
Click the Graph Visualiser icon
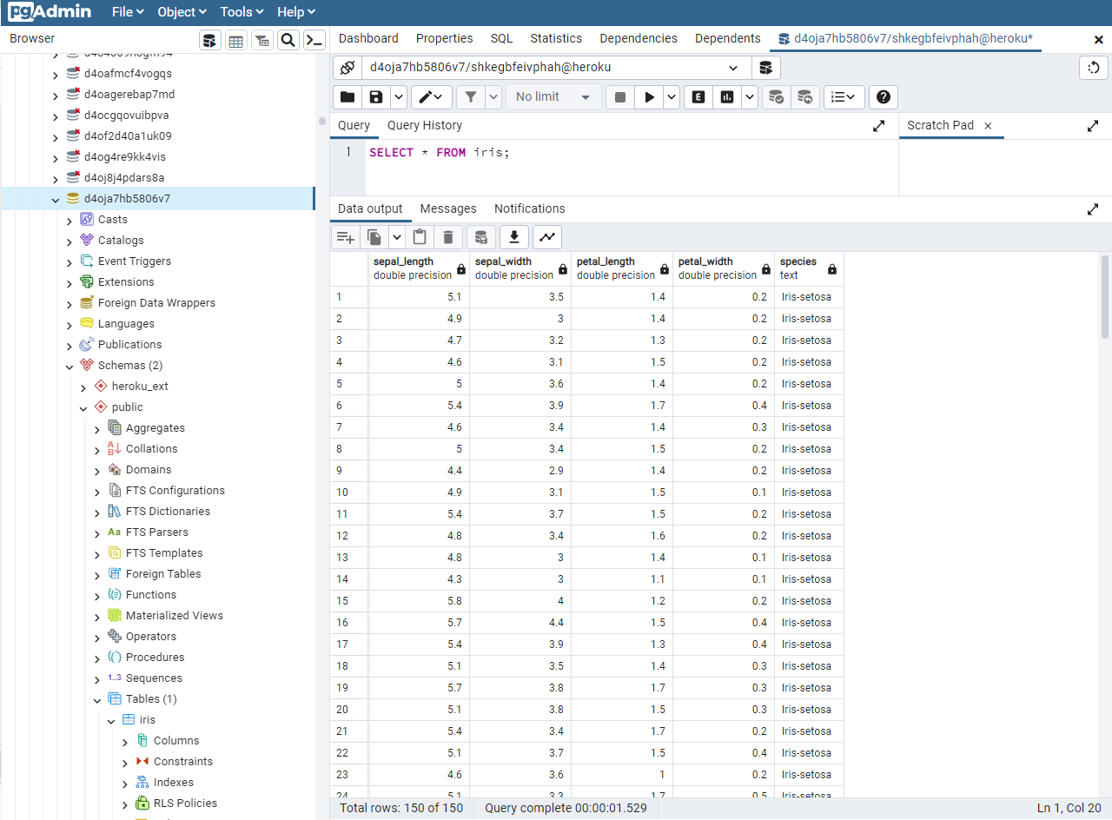[x=547, y=237]
